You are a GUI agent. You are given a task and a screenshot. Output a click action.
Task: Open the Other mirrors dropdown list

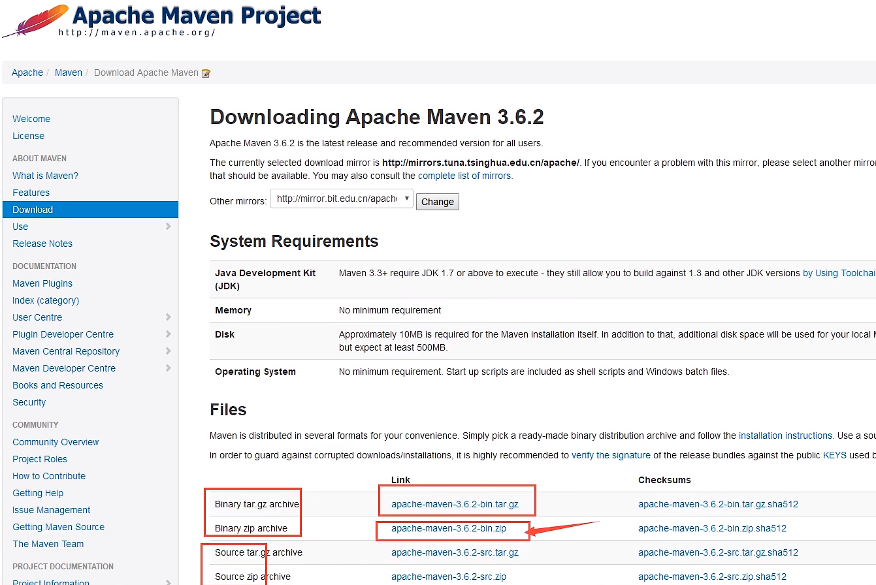(341, 199)
